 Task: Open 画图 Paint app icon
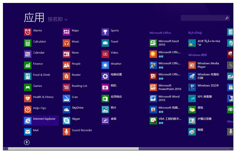[192, 132]
